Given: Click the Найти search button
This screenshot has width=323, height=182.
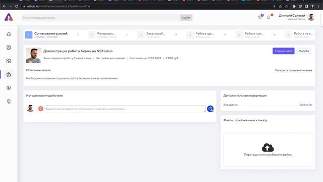Looking at the screenshot, I should pyautogui.click(x=186, y=18).
